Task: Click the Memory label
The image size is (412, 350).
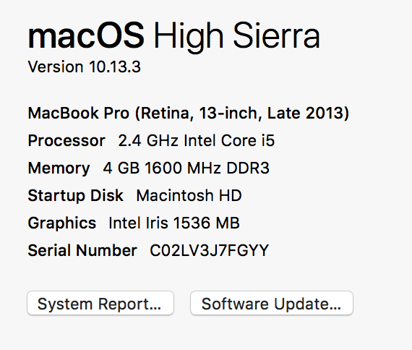Action: pos(59,168)
